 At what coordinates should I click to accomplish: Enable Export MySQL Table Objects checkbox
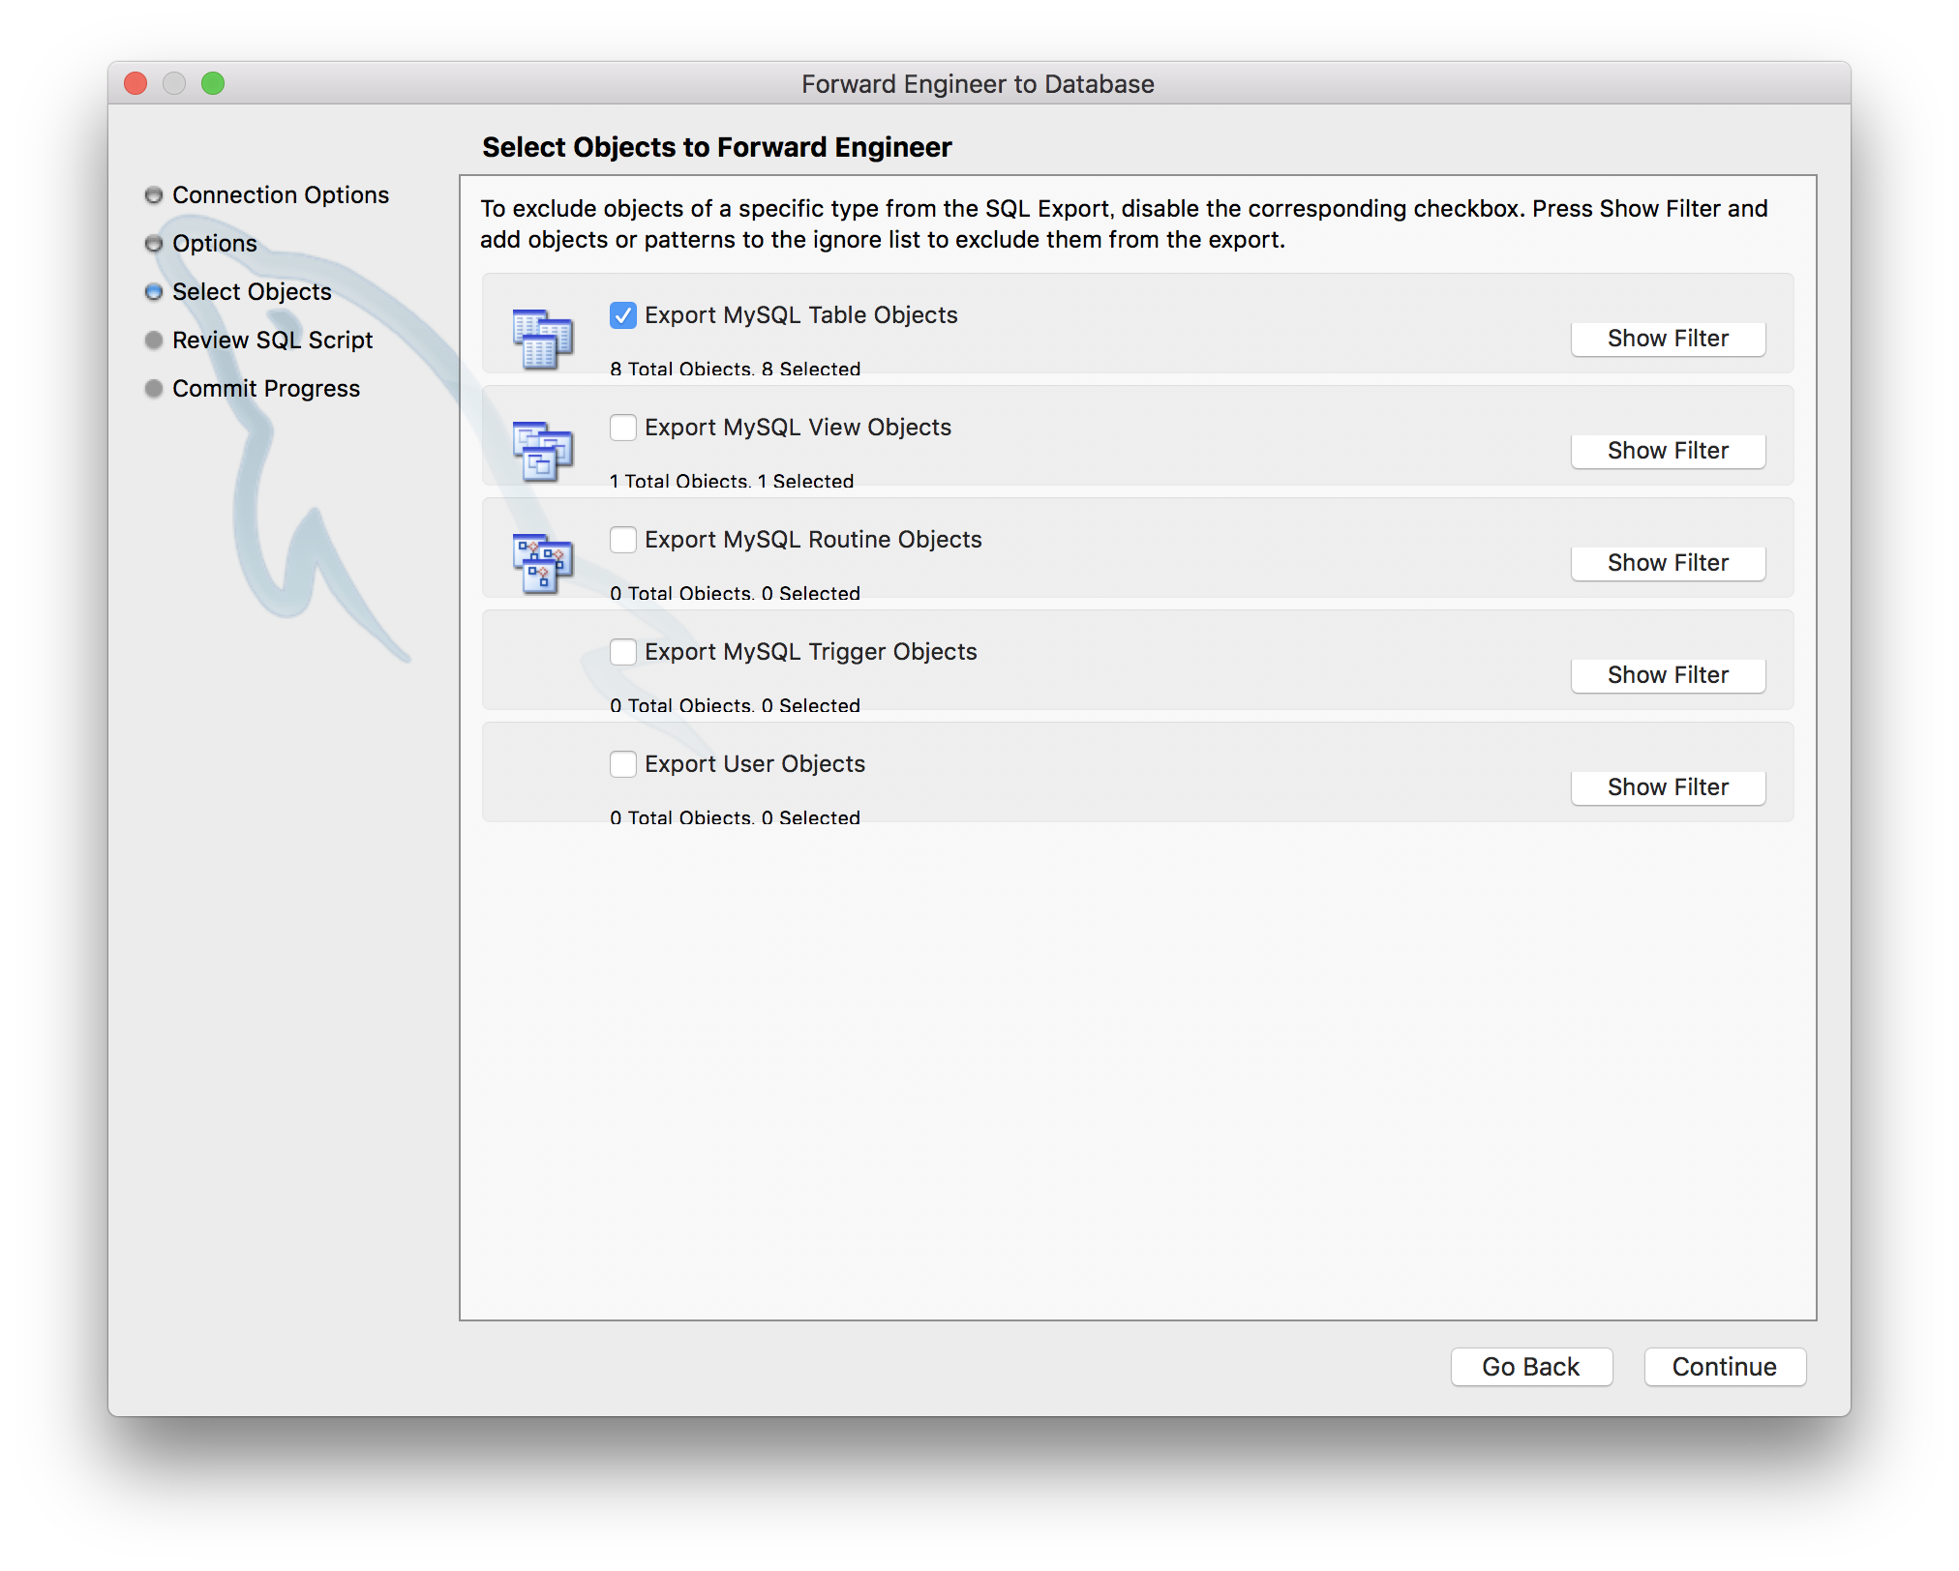(x=622, y=314)
